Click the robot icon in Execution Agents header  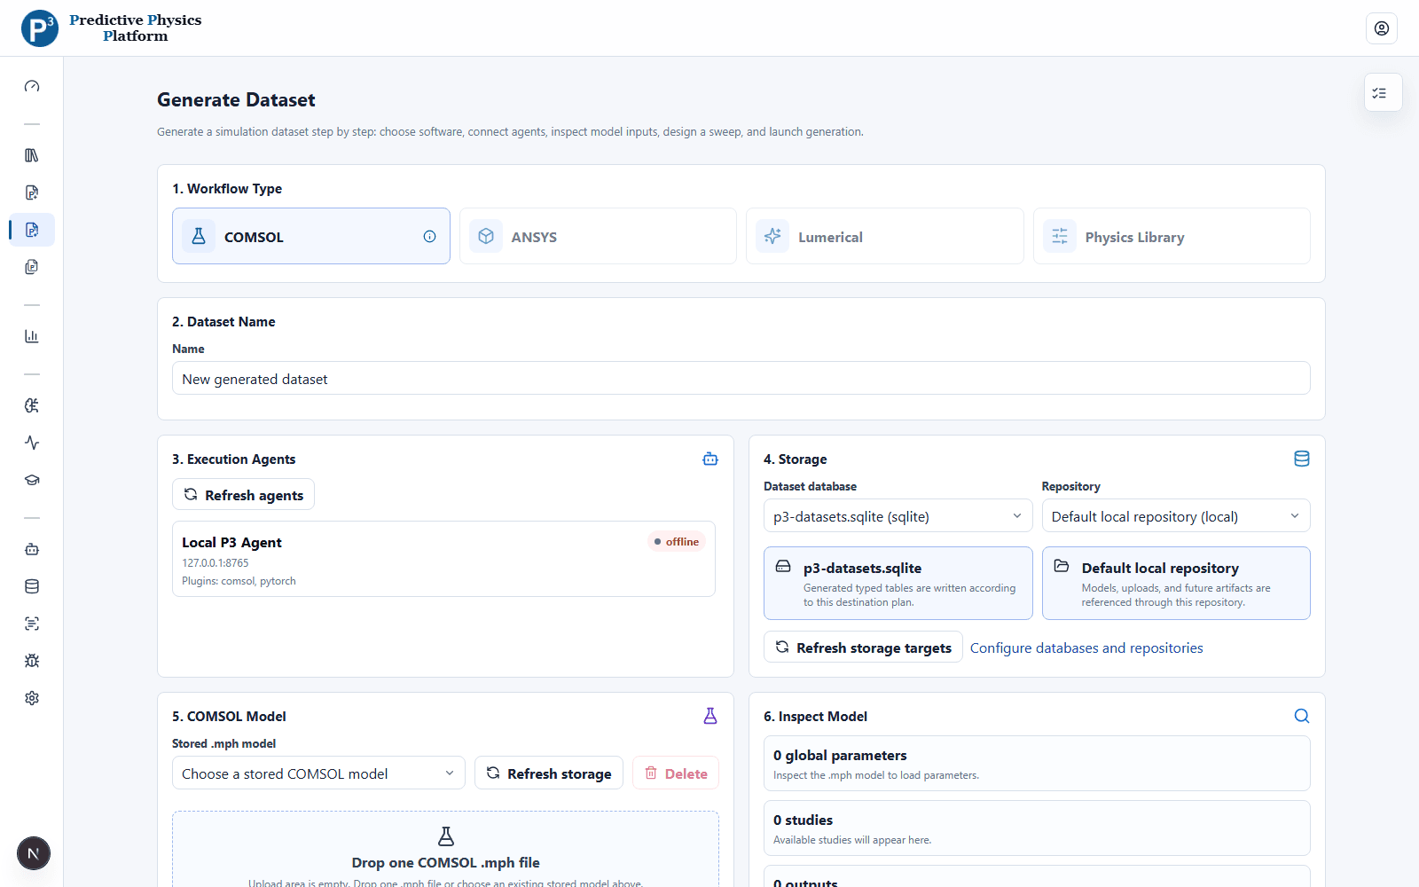710,459
